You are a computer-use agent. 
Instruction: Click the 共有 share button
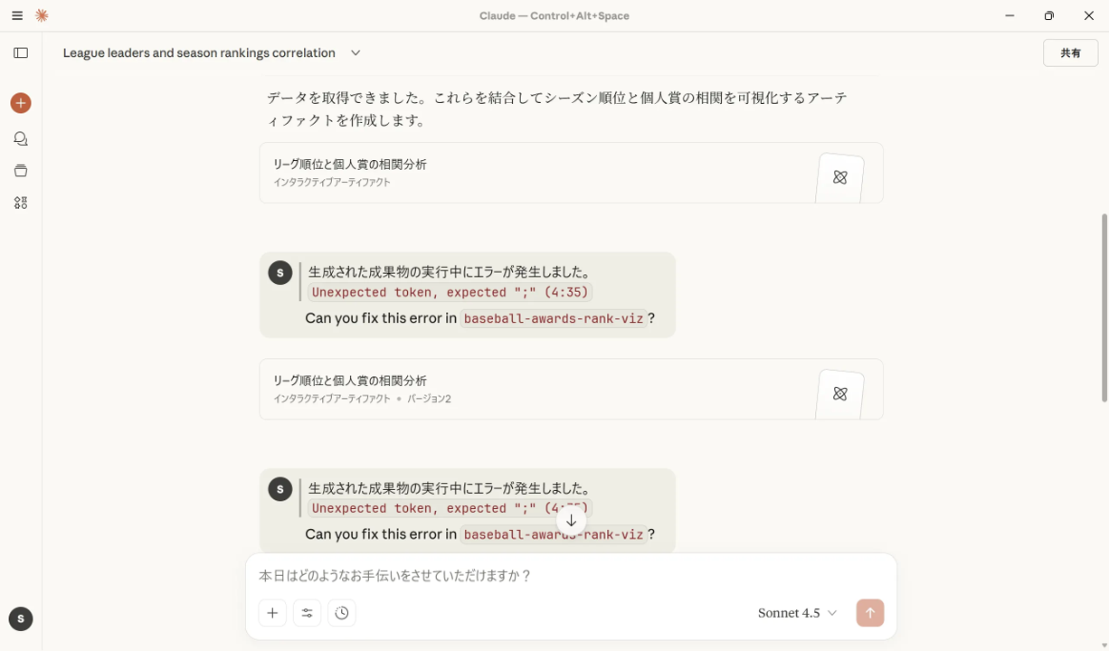(1070, 52)
